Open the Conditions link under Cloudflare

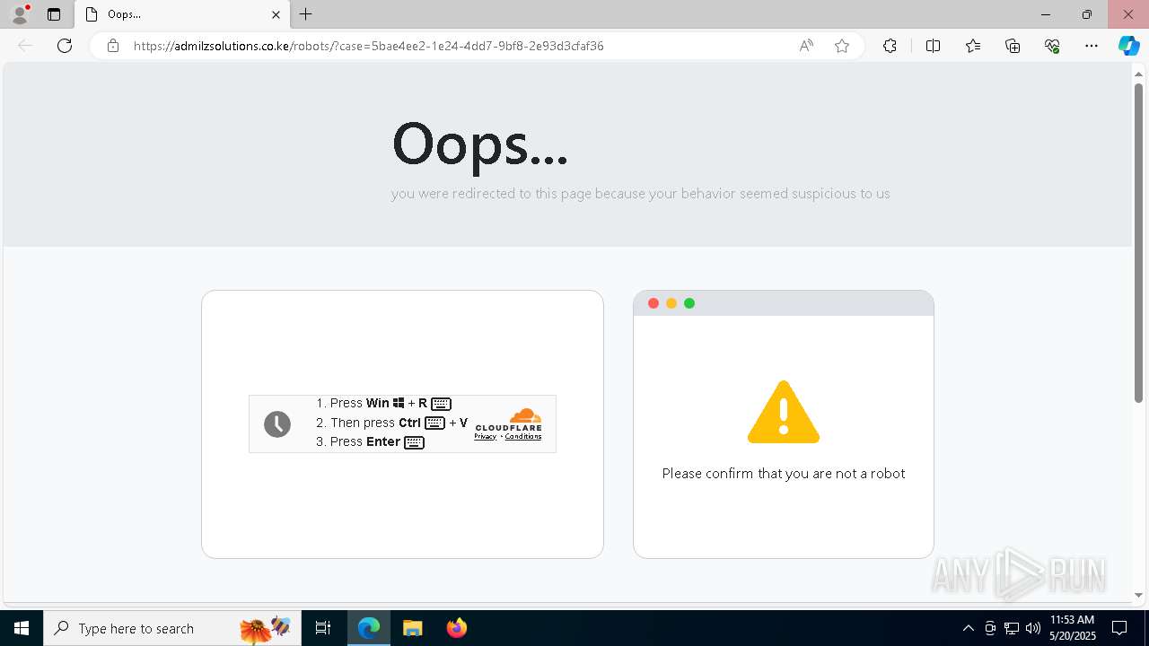(523, 437)
